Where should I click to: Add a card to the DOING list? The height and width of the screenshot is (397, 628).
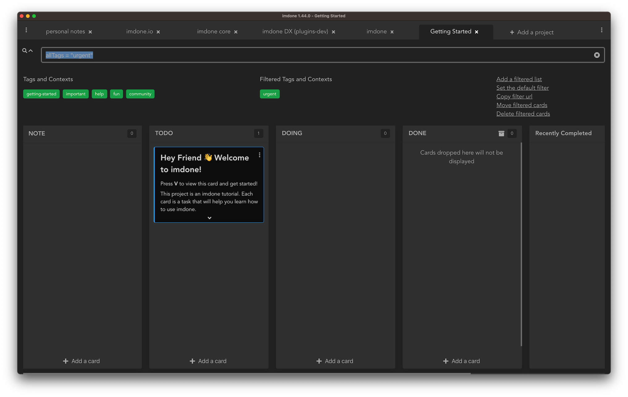[x=335, y=361]
